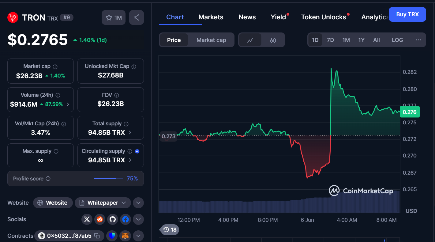The image size is (435, 242).
Task: Open the Facebook social link
Action: click(125, 219)
